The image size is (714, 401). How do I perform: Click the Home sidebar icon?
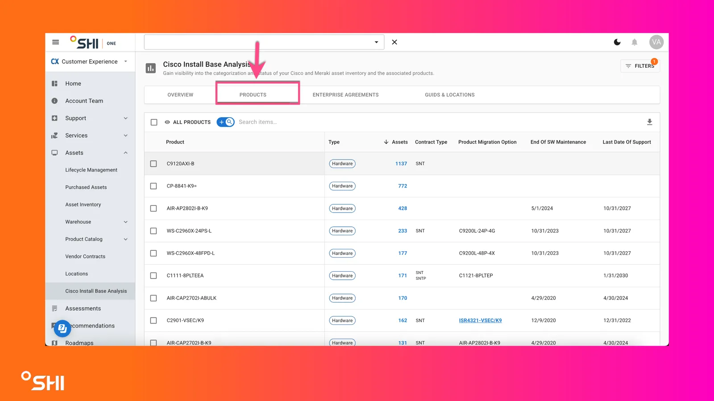point(54,83)
